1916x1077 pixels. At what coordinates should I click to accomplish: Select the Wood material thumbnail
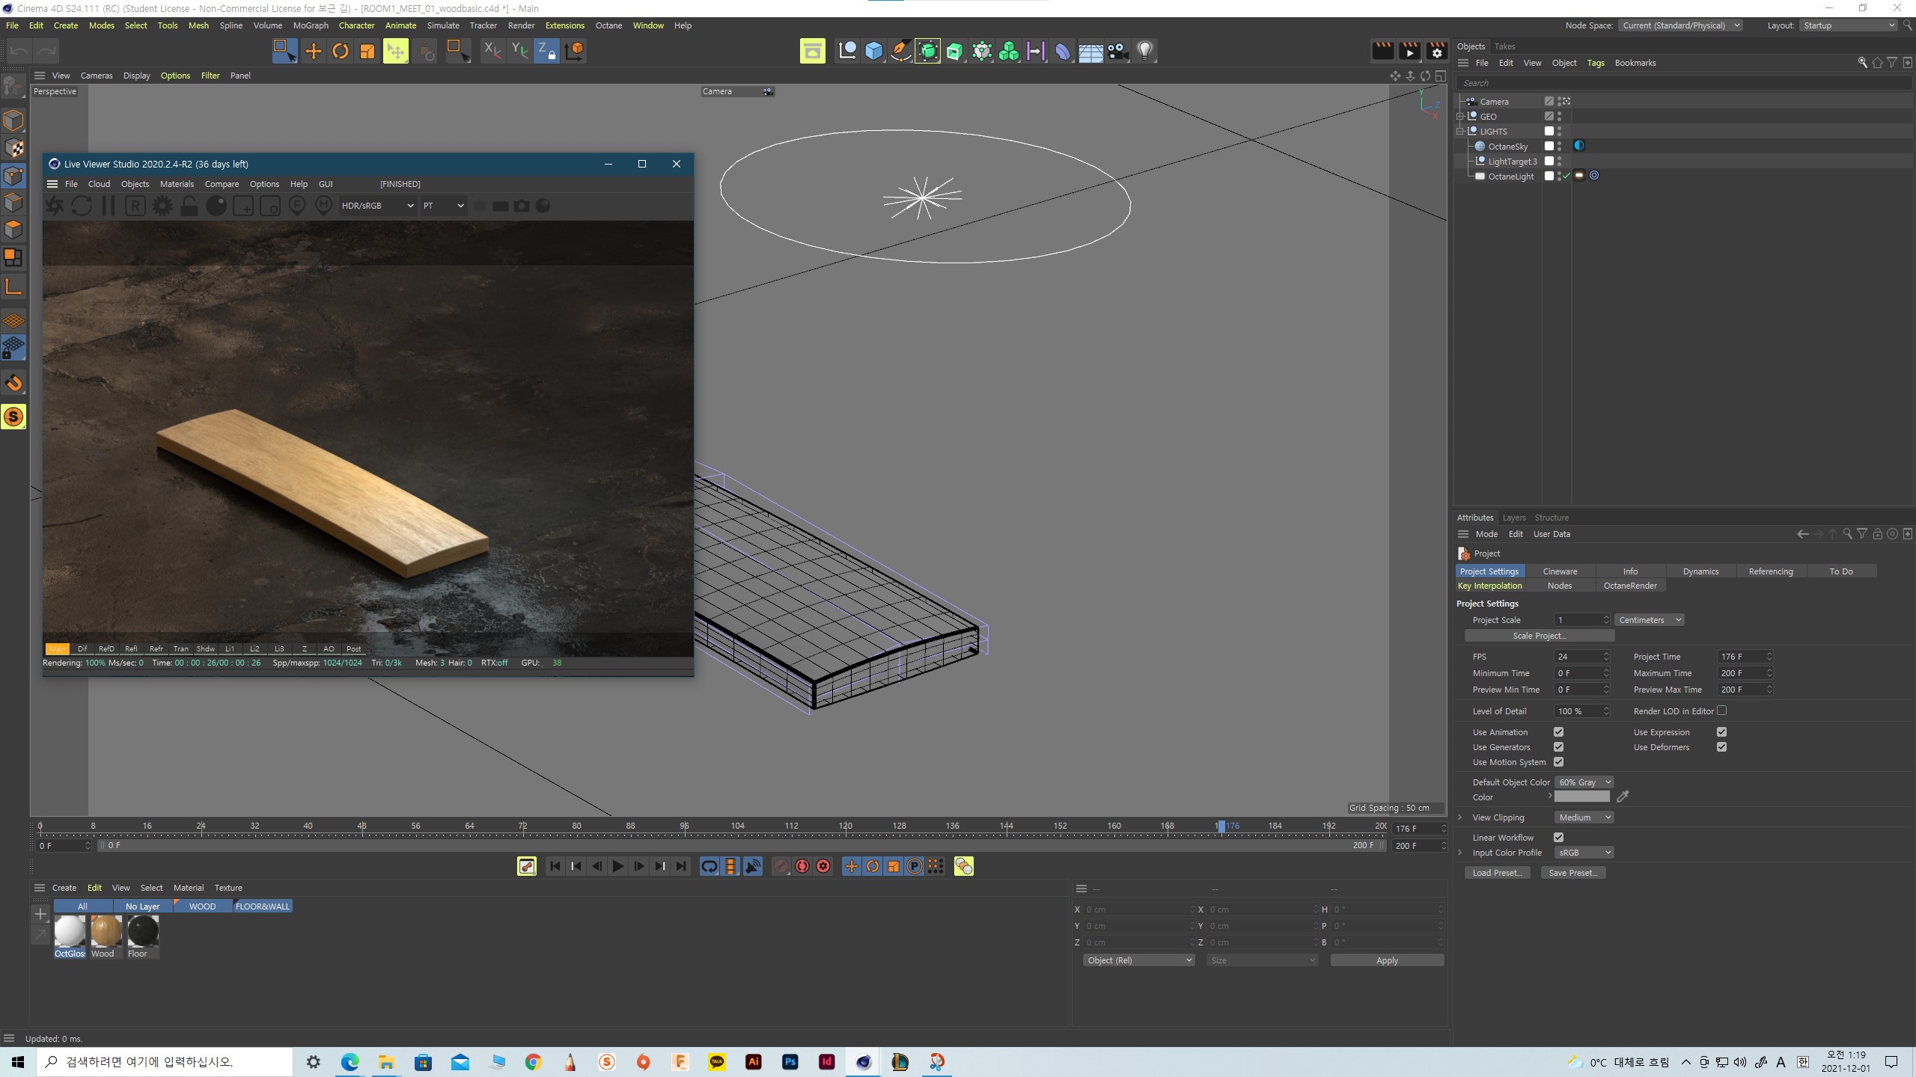pyautogui.click(x=103, y=931)
